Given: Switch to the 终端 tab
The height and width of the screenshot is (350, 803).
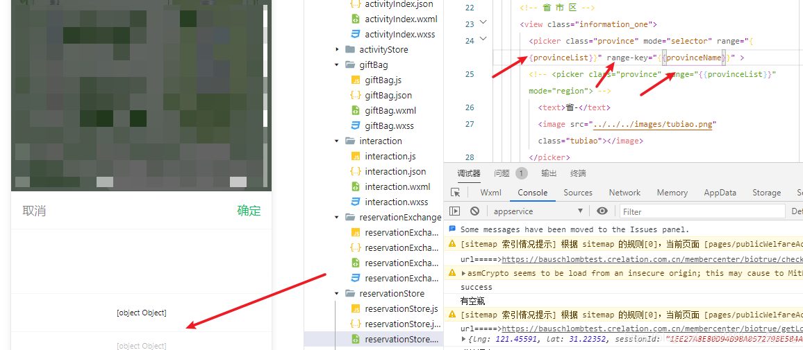Looking at the screenshot, I should coord(578,173).
